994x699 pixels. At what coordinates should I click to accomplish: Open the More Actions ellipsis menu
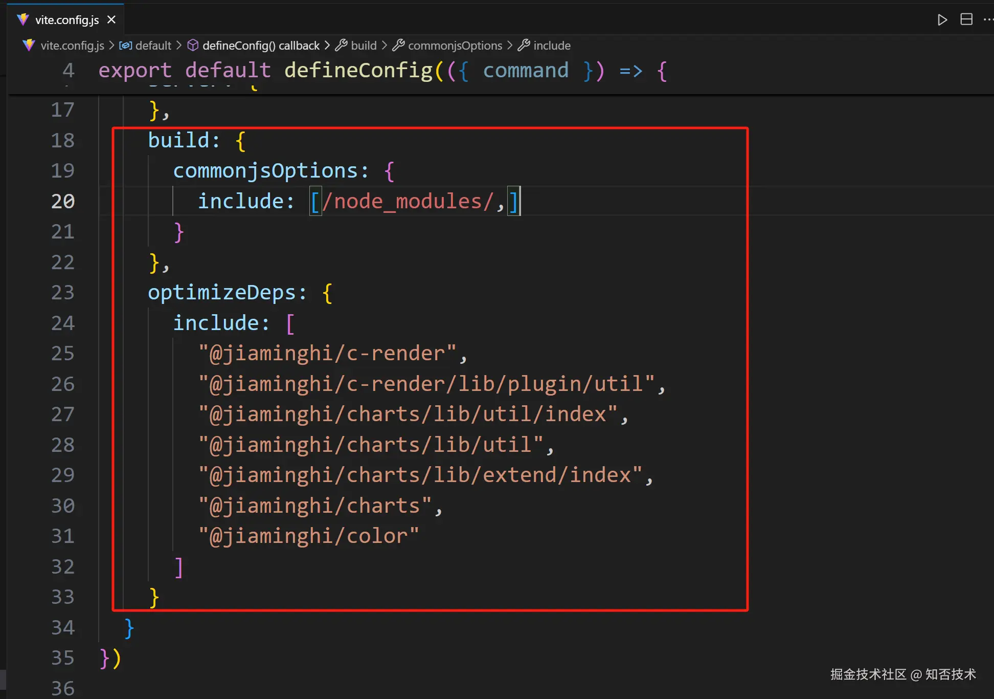(988, 20)
